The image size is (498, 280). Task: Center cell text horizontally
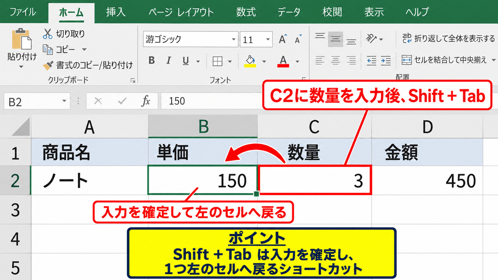[x=336, y=60]
